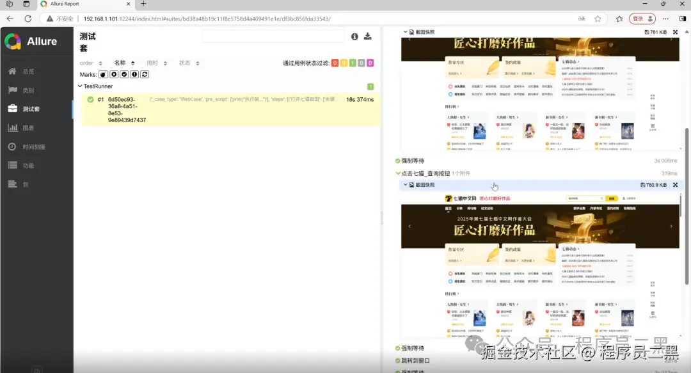This screenshot has width=691, height=373.
Task: Open upper 781 KiB screenshot fullscreen
Action: click(675, 32)
